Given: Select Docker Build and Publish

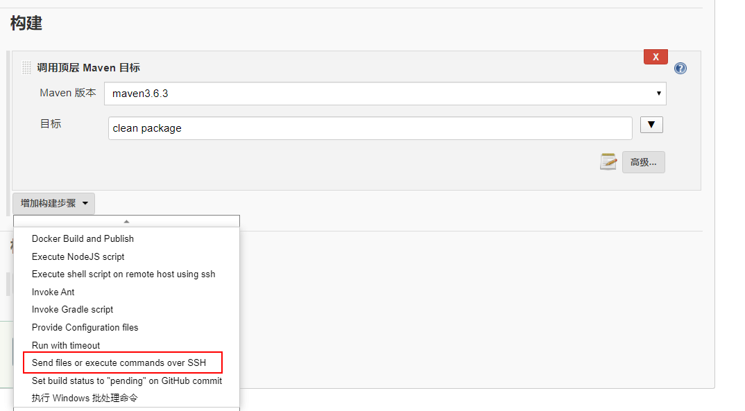Looking at the screenshot, I should point(83,238).
